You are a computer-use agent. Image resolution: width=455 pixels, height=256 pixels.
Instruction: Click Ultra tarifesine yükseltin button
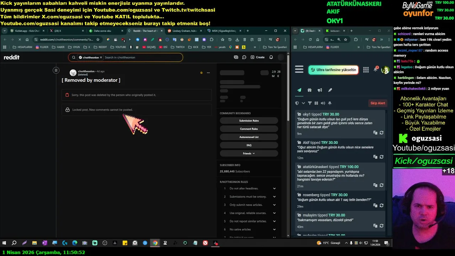pyautogui.click(x=333, y=70)
